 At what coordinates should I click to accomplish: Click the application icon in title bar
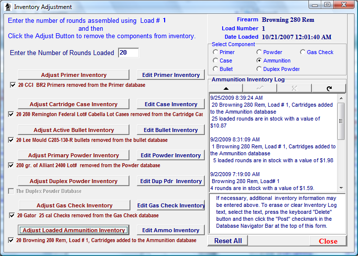click(8, 7)
